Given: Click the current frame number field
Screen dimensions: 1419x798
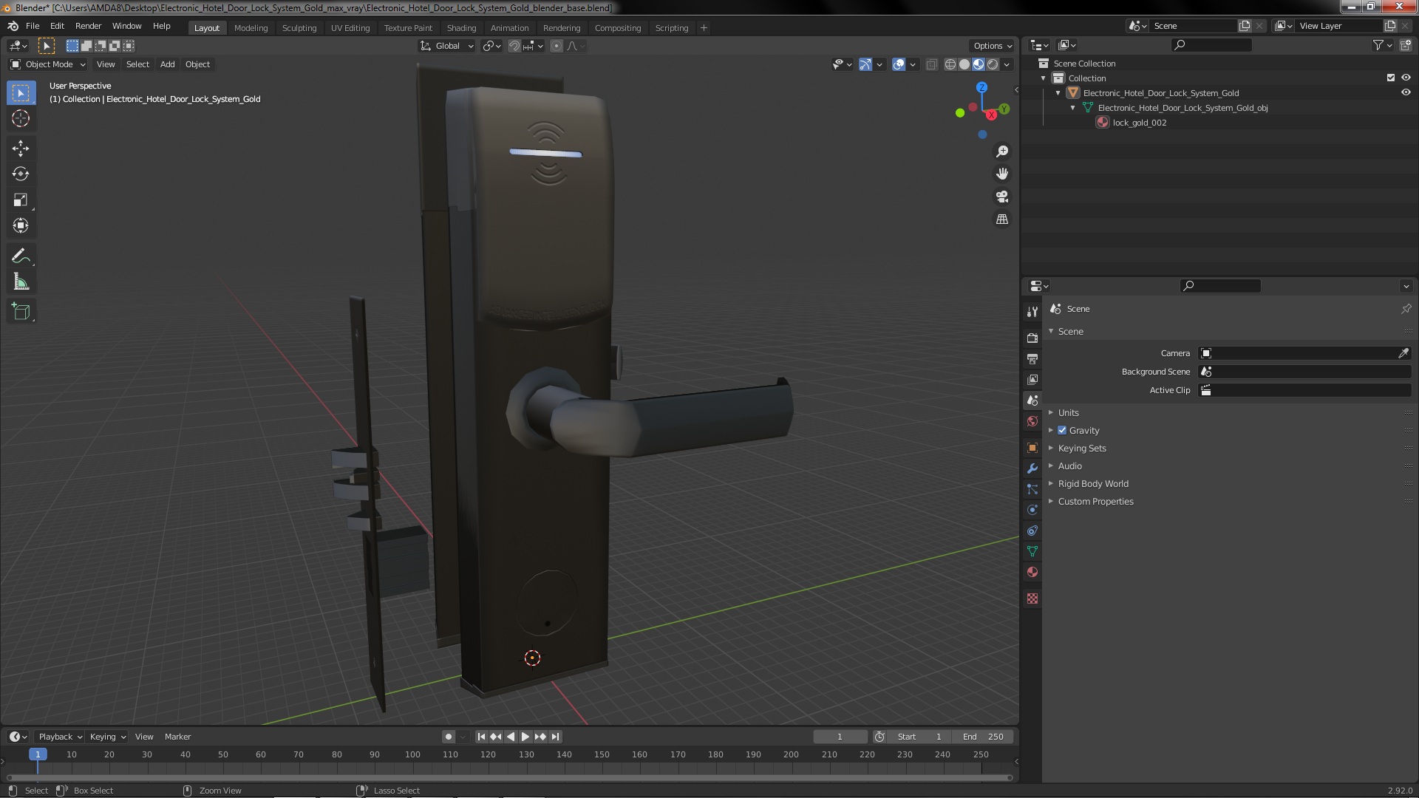Looking at the screenshot, I should pyautogui.click(x=840, y=737).
